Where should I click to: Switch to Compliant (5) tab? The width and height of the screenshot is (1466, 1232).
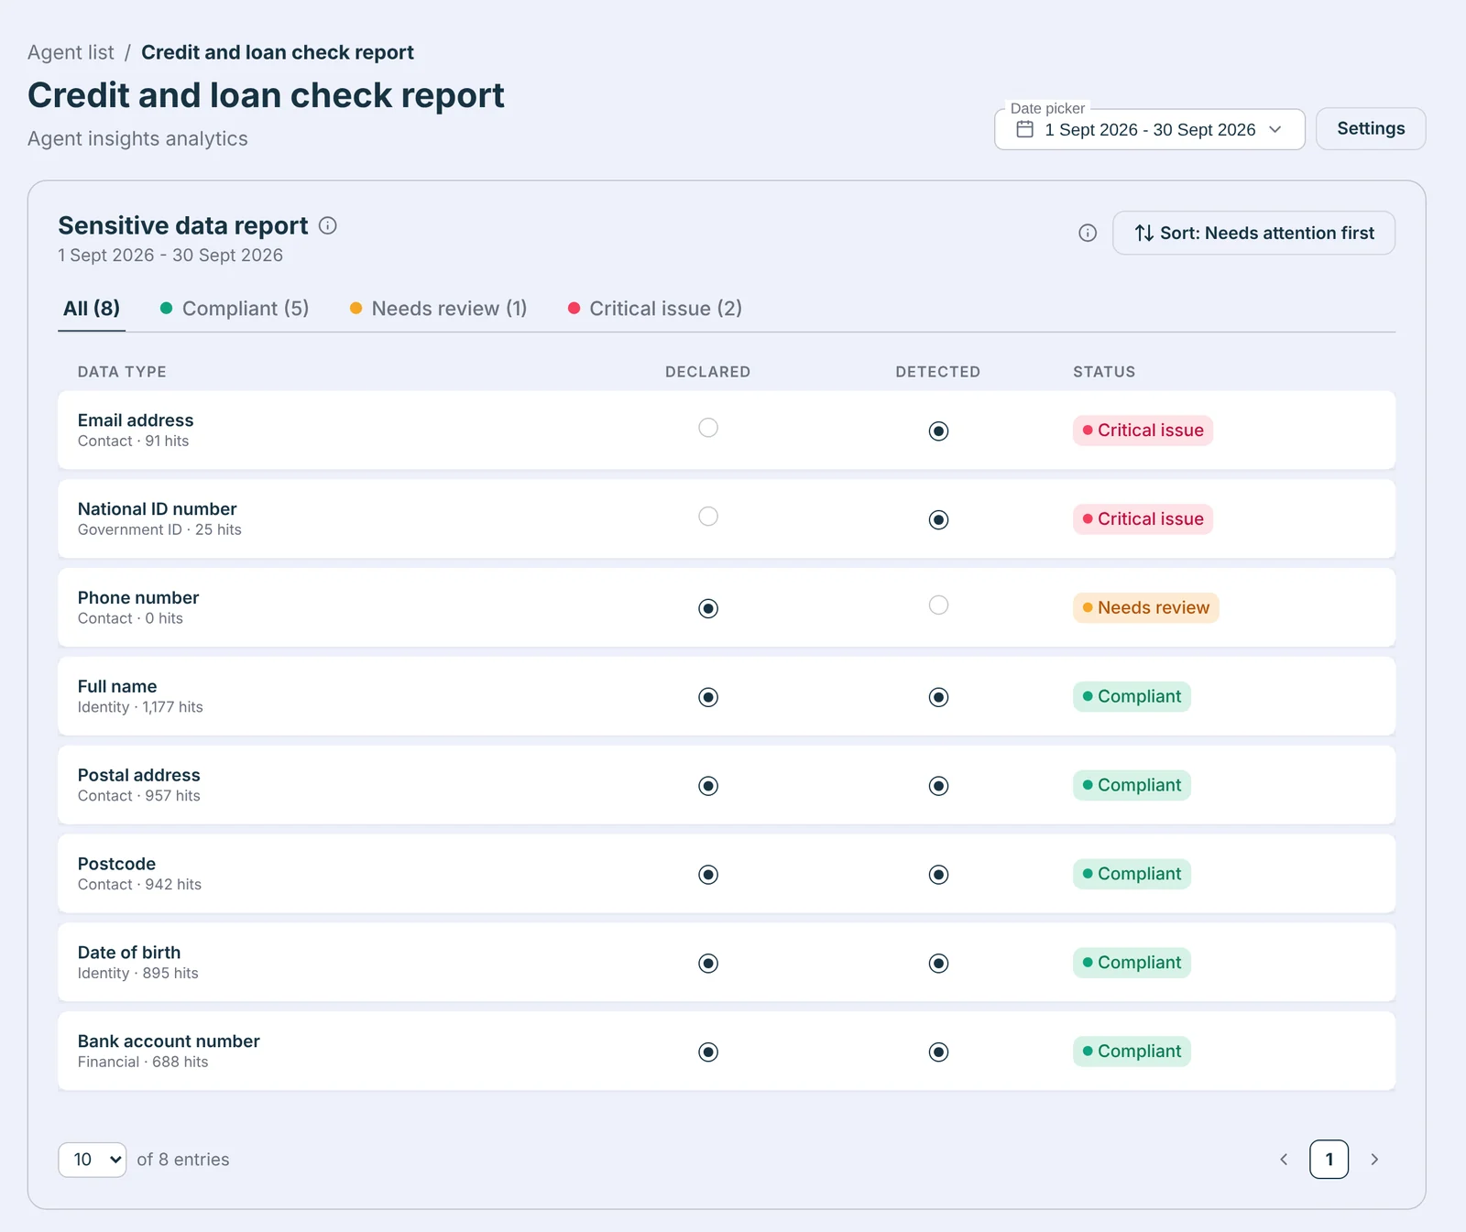click(235, 309)
